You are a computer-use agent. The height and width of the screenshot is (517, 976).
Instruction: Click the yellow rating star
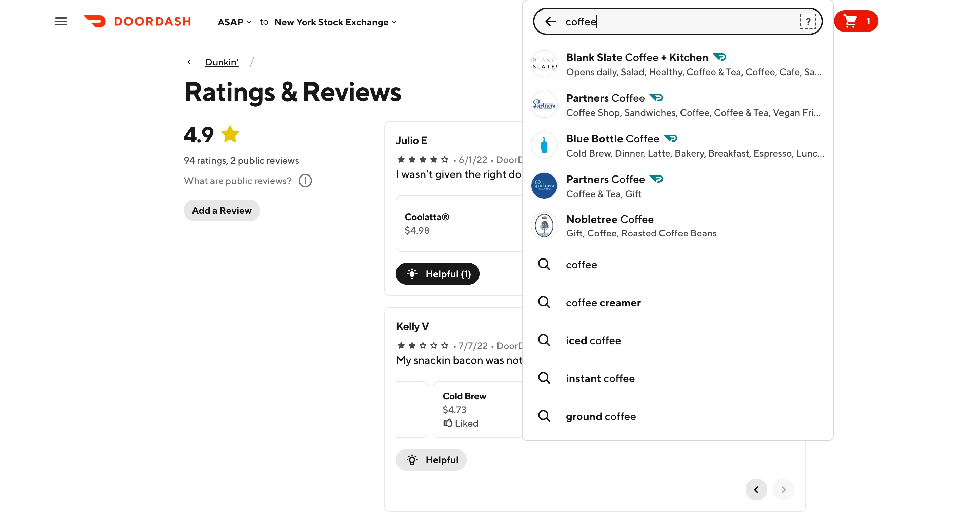[230, 134]
